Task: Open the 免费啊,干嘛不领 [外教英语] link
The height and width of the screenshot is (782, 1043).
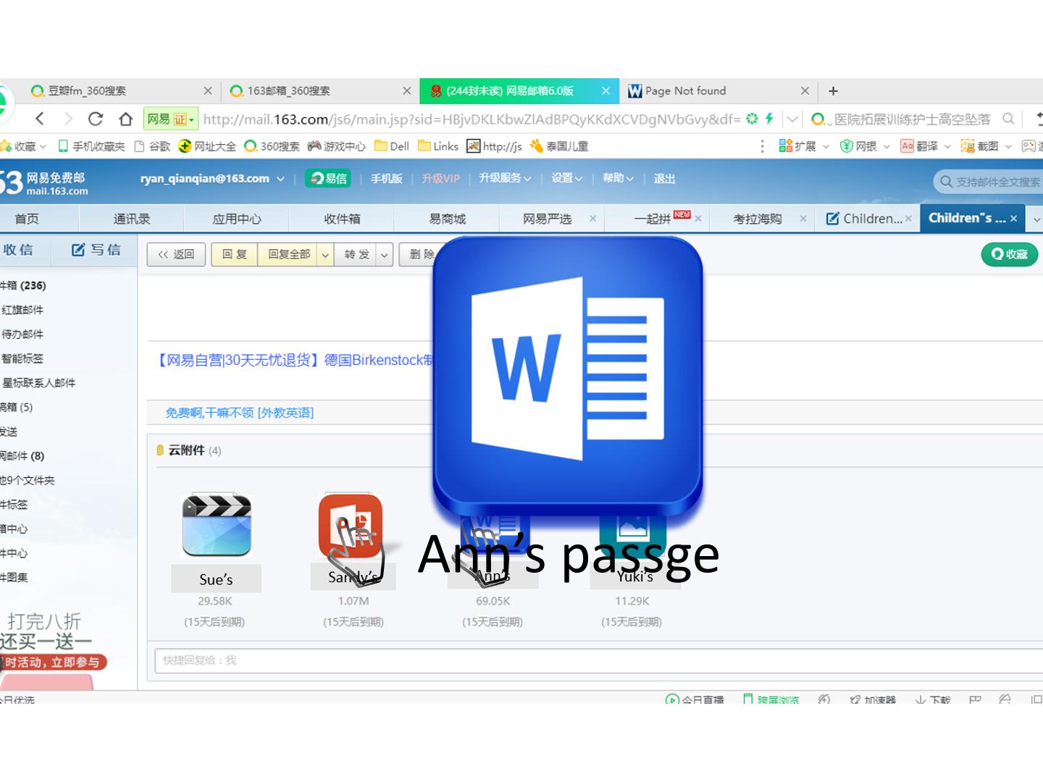Action: tap(240, 413)
